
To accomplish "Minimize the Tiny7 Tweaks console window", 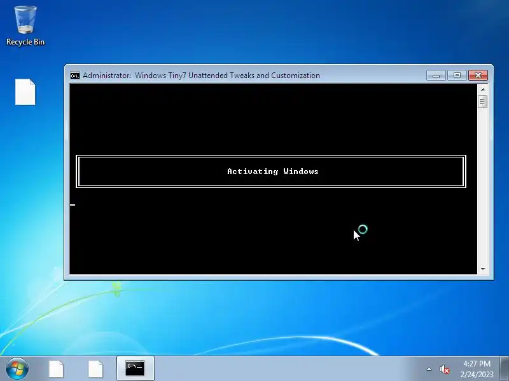I will 436,76.
